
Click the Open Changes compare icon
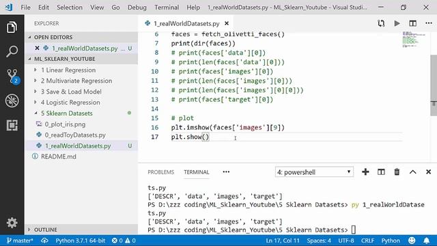381,23
